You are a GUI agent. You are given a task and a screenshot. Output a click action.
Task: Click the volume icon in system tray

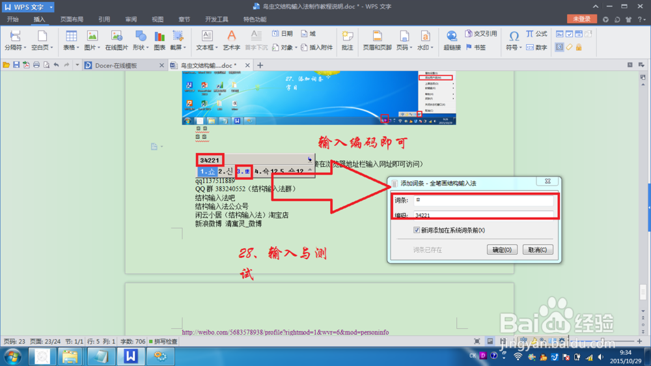tap(601, 357)
